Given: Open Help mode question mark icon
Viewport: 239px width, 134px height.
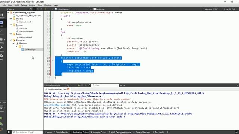Looking at the screenshot, I should click(x=1, y=57).
